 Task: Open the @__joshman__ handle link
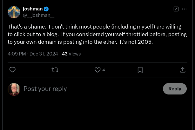[38, 15]
